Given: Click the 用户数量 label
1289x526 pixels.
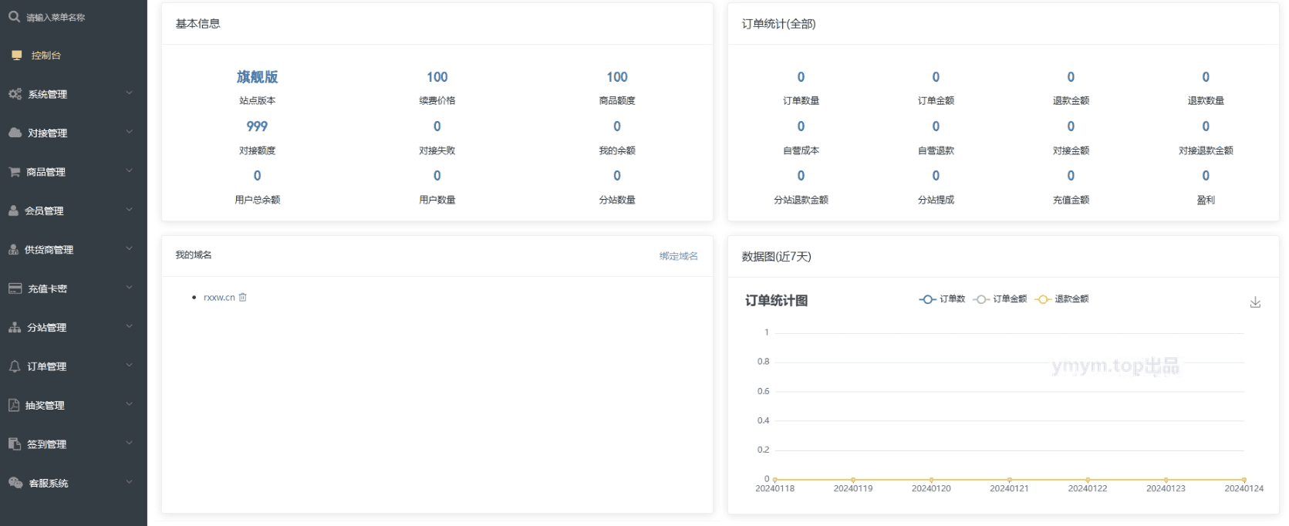Looking at the screenshot, I should pyautogui.click(x=437, y=200).
